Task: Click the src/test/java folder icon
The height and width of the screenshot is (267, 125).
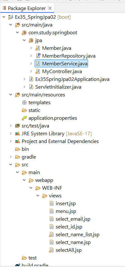Action: click(x=17, y=126)
